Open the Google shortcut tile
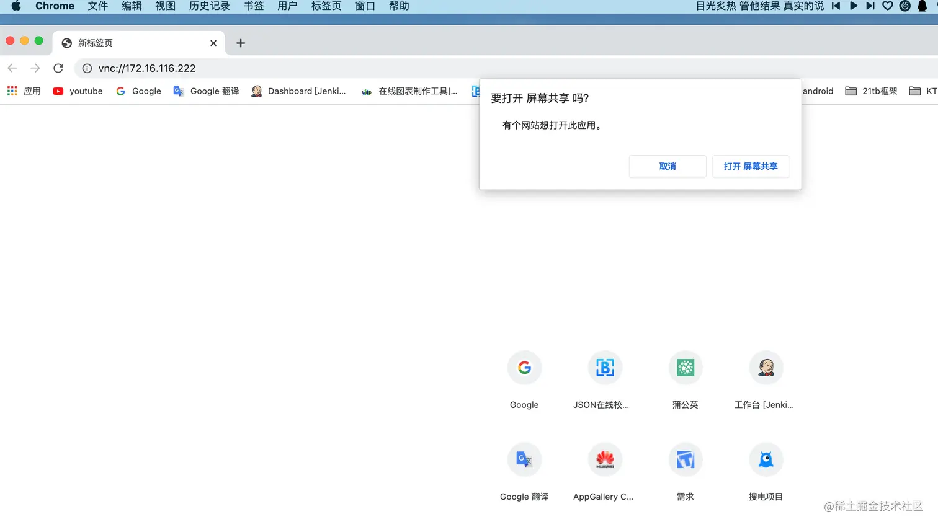Image resolution: width=938 pixels, height=527 pixels. (524, 380)
